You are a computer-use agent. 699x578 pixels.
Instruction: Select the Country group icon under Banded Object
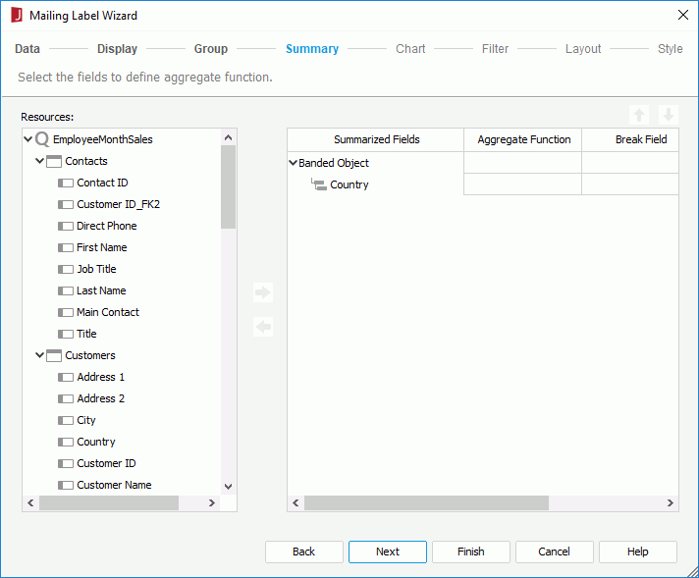point(318,184)
